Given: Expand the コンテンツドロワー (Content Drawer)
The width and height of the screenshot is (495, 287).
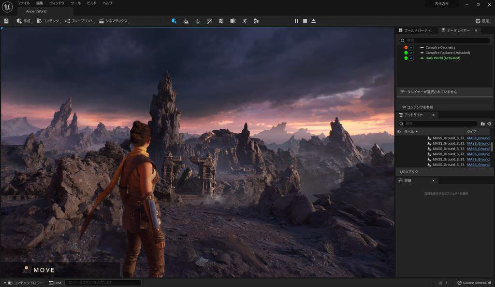Looking at the screenshot, I should 23,283.
